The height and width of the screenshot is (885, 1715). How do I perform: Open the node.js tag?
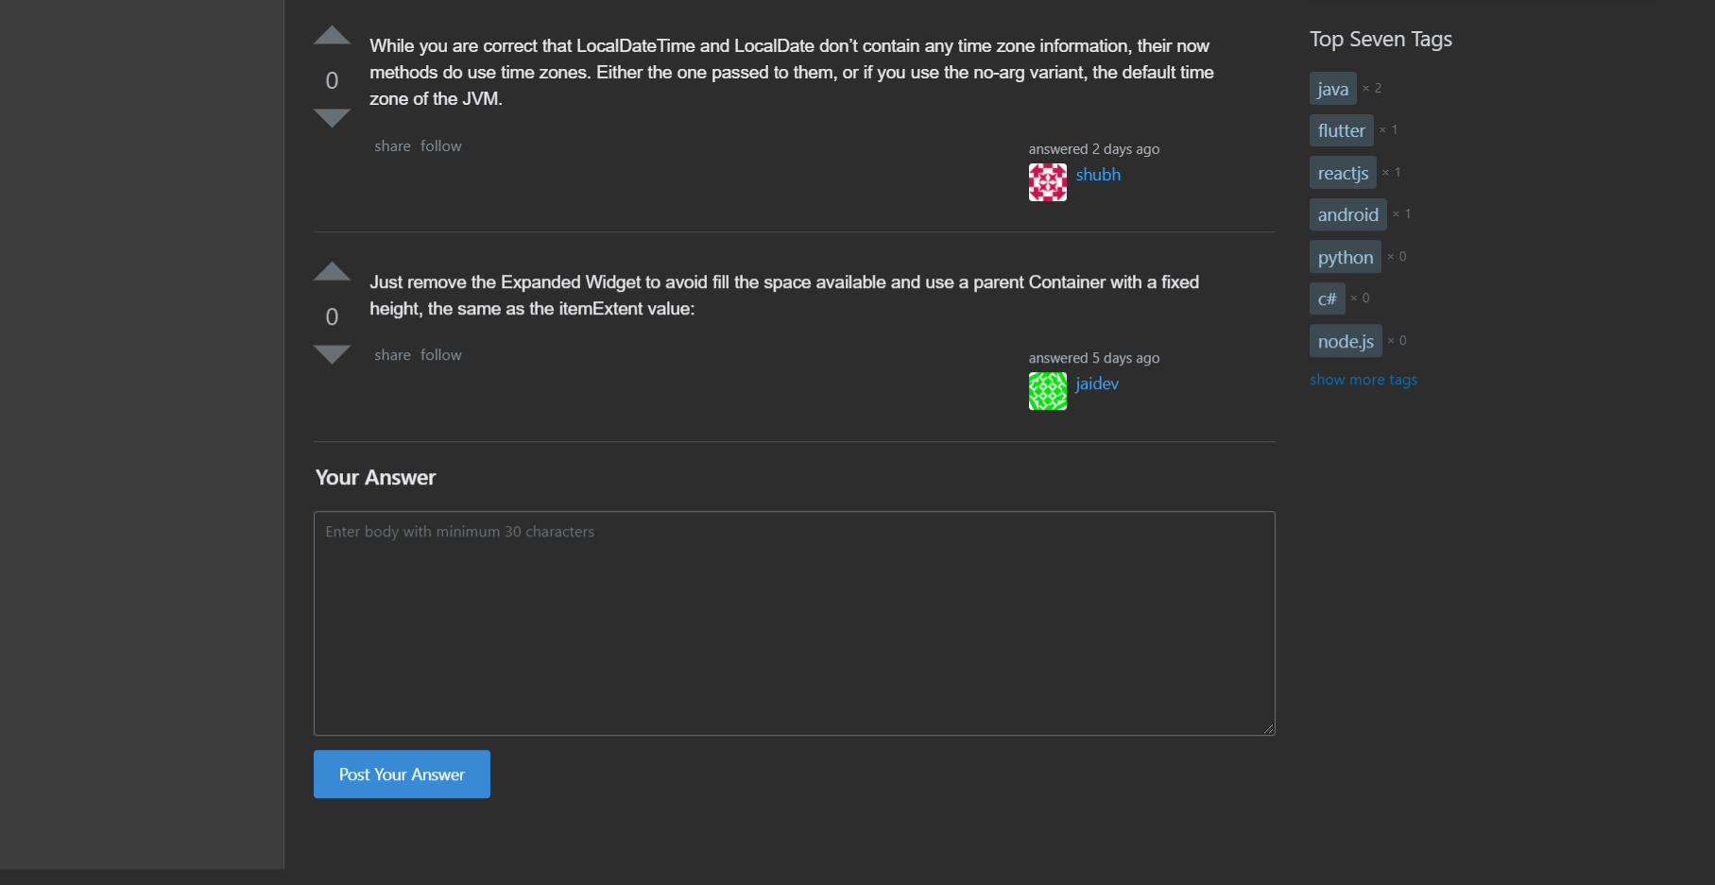[1345, 340]
